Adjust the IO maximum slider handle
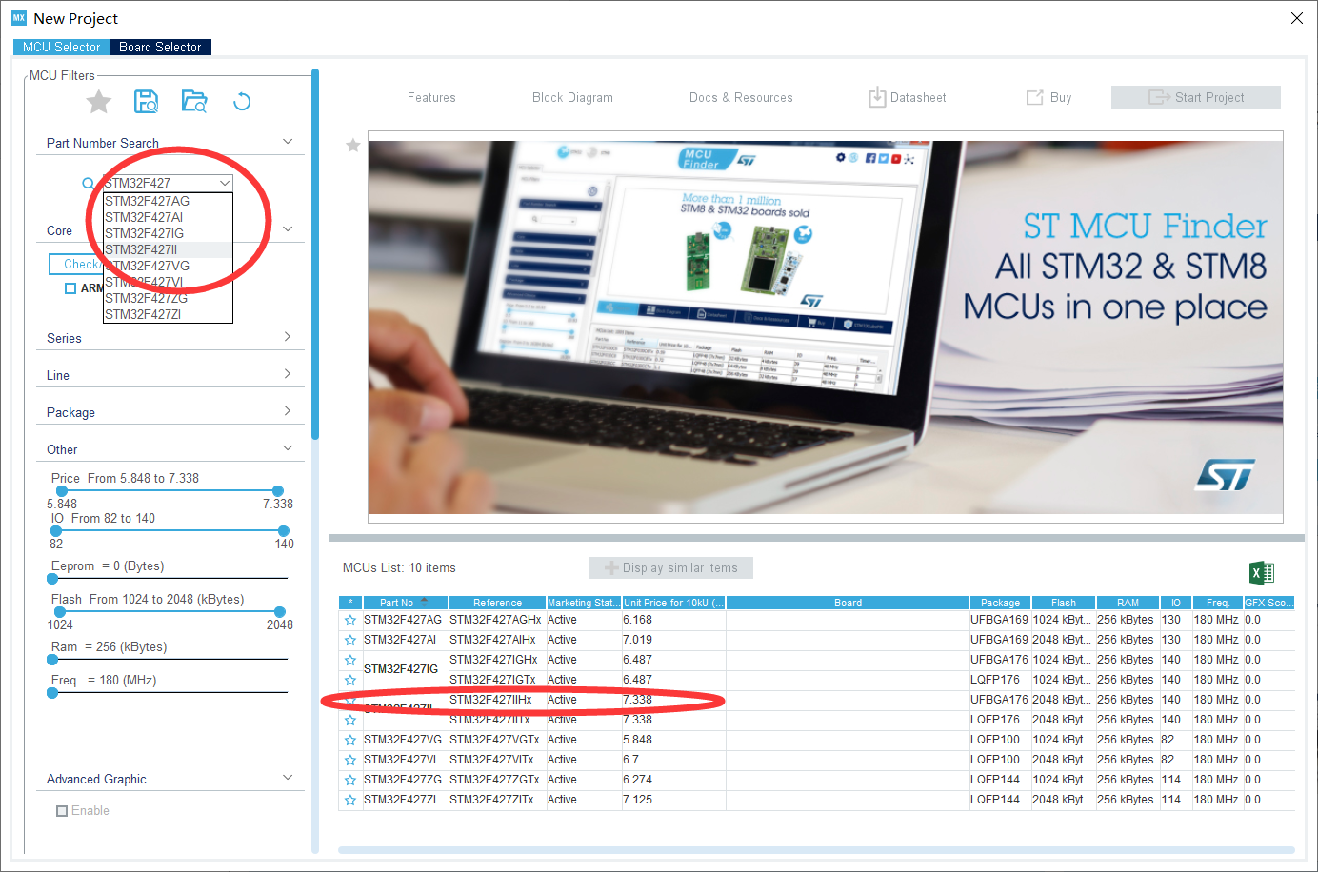1318x872 pixels. click(283, 531)
